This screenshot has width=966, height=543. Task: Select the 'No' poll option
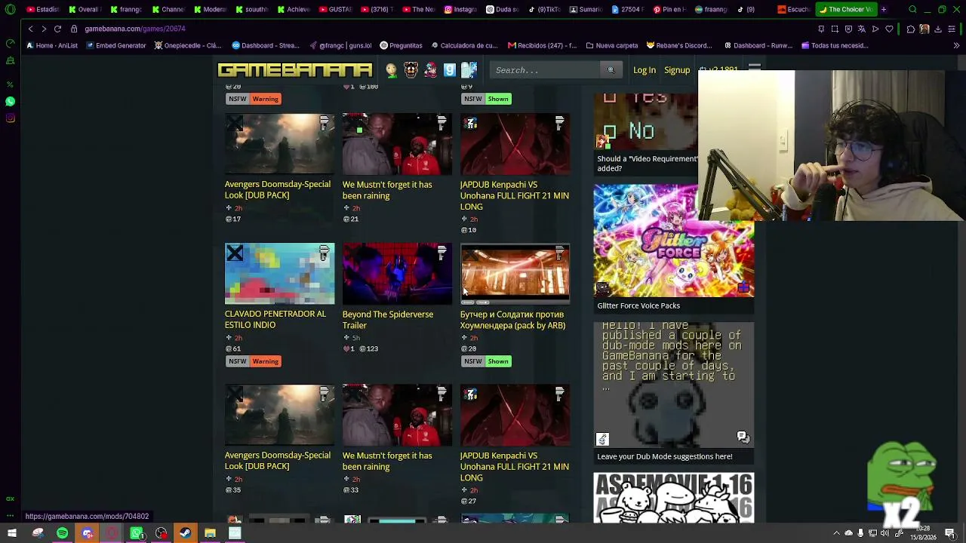pyautogui.click(x=630, y=131)
